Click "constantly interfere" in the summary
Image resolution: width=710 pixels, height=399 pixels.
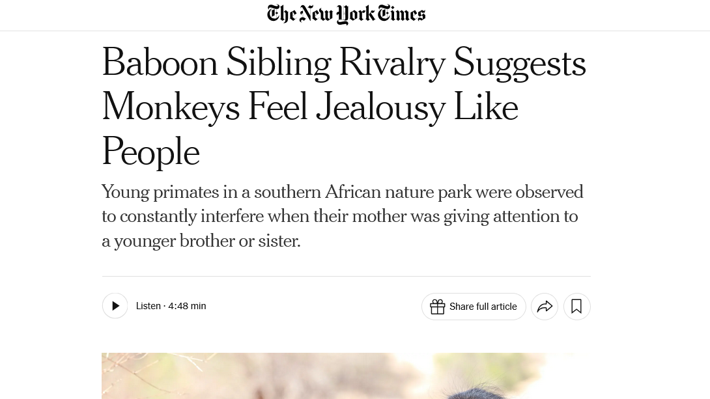(x=192, y=216)
